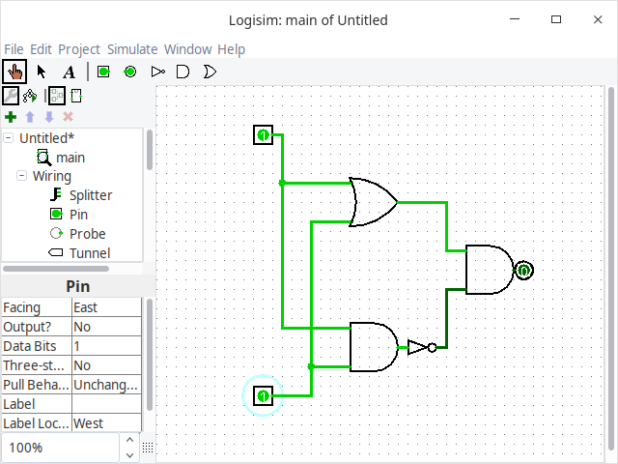Select the Edit arrow tool
The width and height of the screenshot is (618, 464).
(42, 72)
